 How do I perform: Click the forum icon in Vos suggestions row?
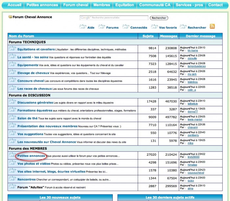[12, 133]
